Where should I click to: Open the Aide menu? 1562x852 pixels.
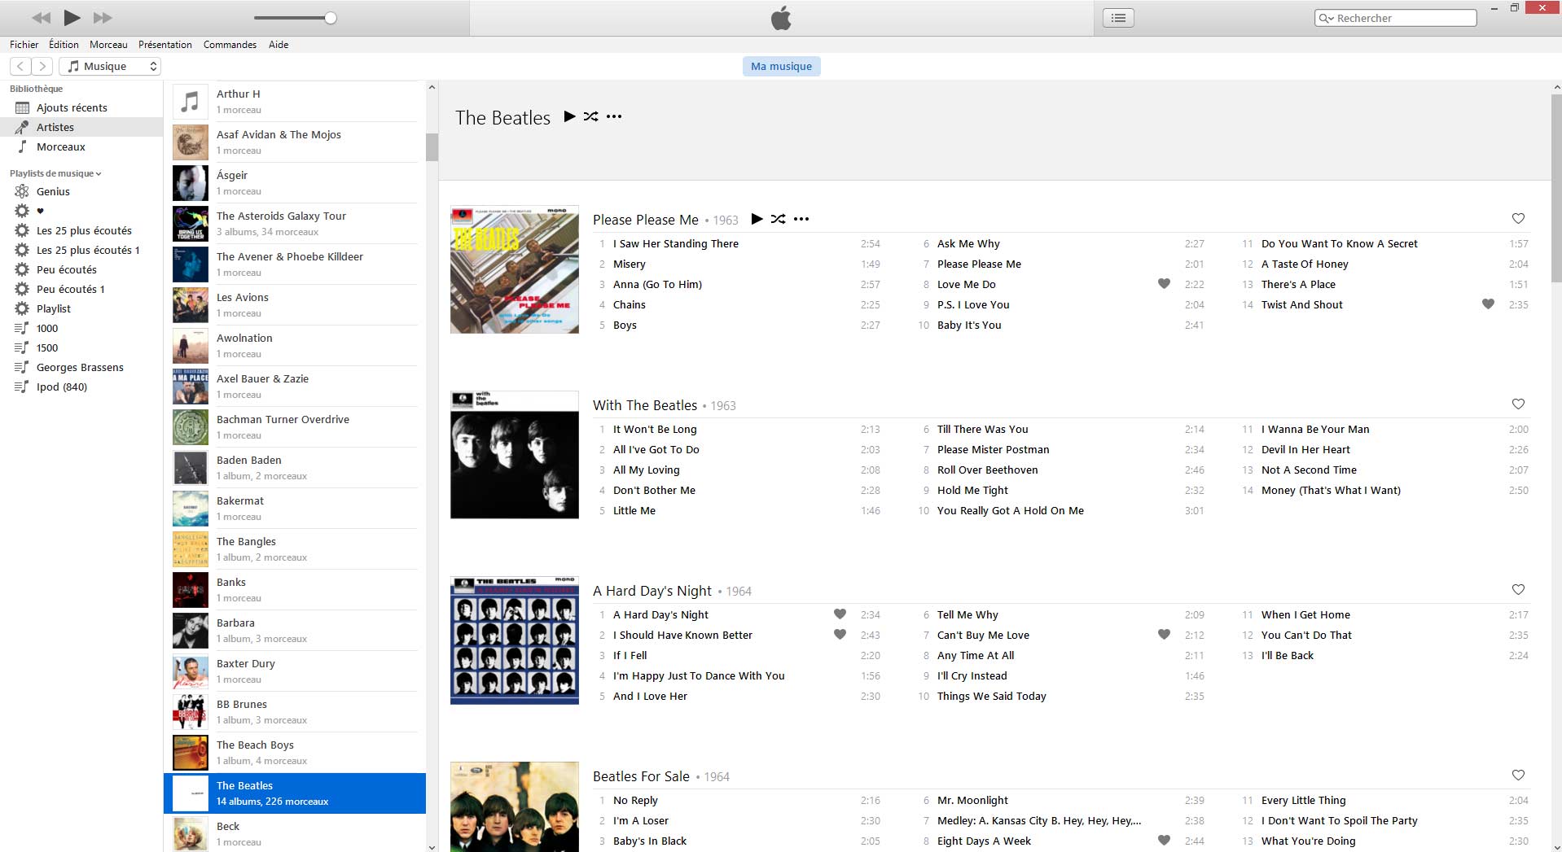click(x=279, y=45)
